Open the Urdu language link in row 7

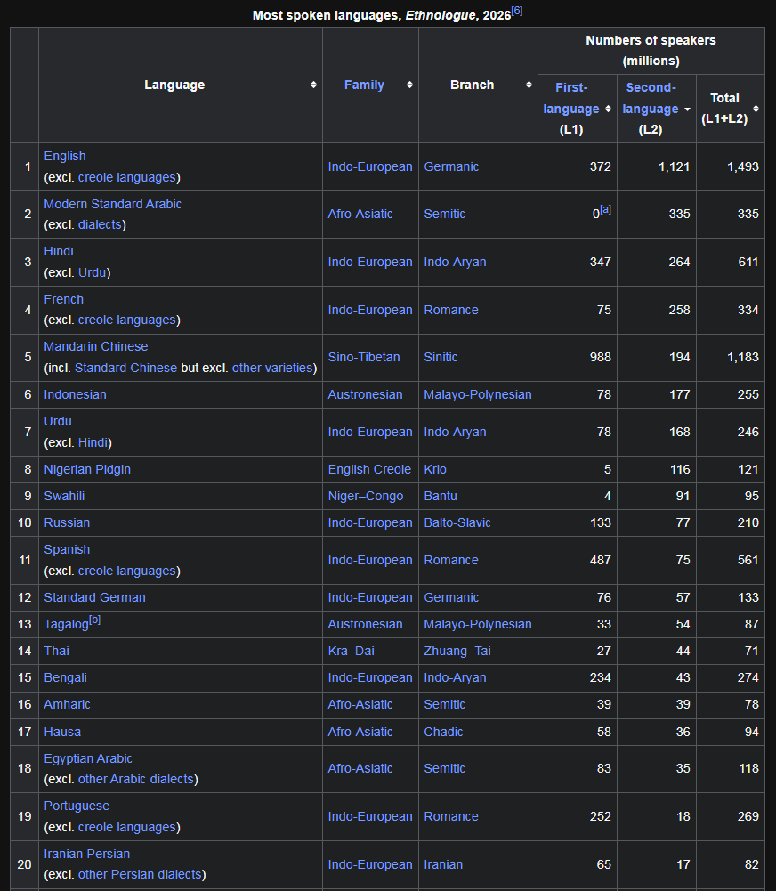pyautogui.click(x=57, y=421)
